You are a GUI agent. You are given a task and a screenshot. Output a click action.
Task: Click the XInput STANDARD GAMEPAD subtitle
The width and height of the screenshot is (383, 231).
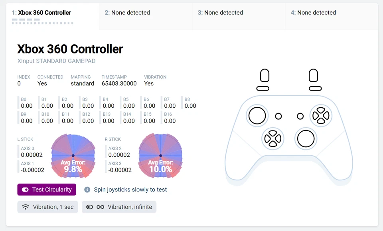click(x=56, y=61)
